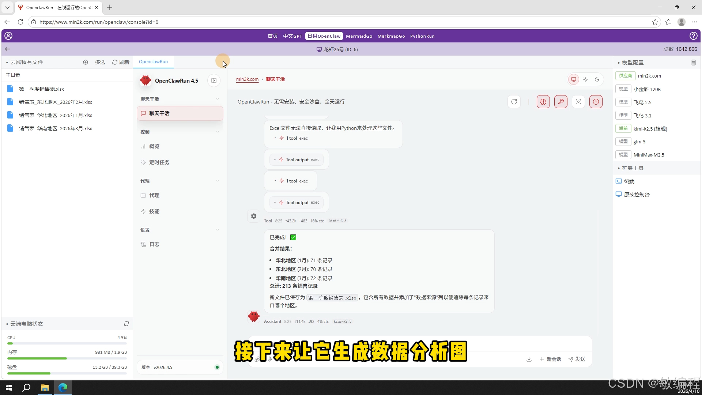702x395 pixels.
Task: Enable dark mode with the moon toggle
Action: (597, 79)
